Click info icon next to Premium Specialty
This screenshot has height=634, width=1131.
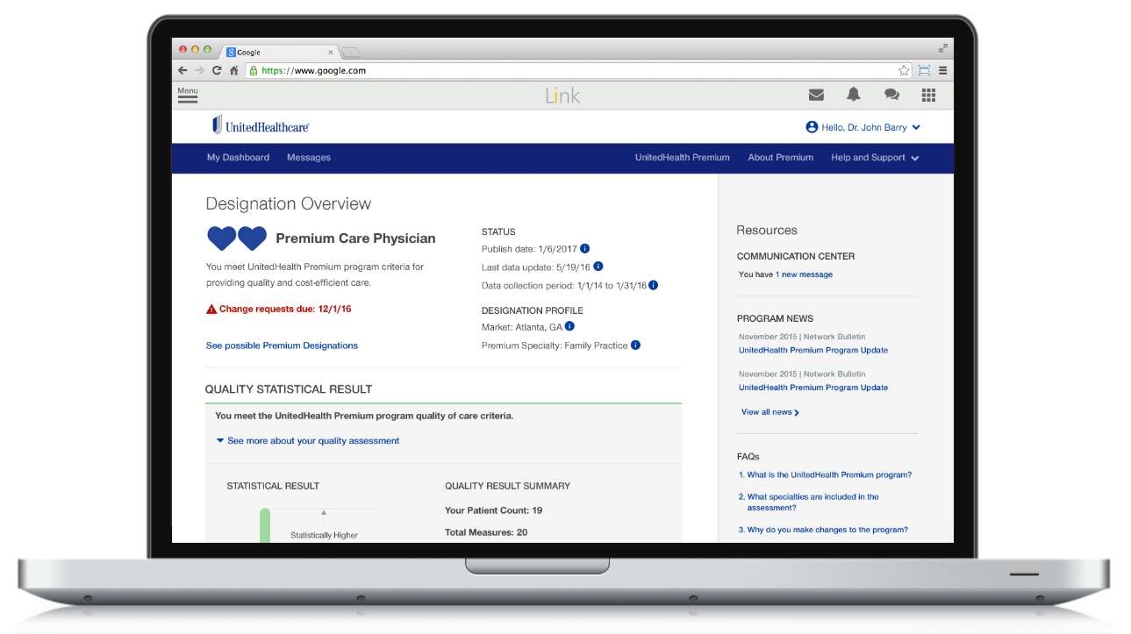[x=636, y=345]
